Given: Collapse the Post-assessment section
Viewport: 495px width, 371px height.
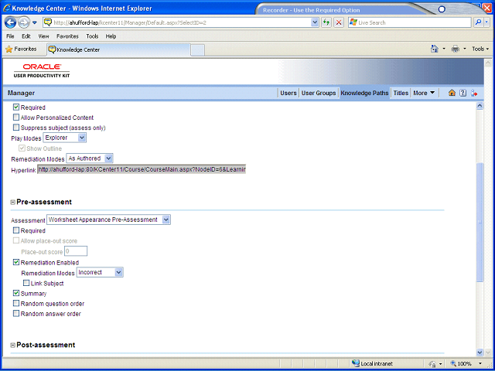Looking at the screenshot, I should [13, 345].
